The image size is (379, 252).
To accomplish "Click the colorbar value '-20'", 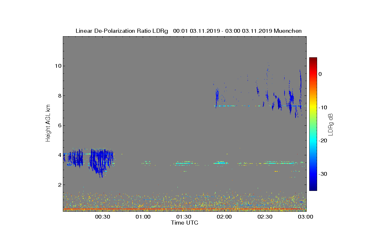I will pyautogui.click(x=322, y=141).
